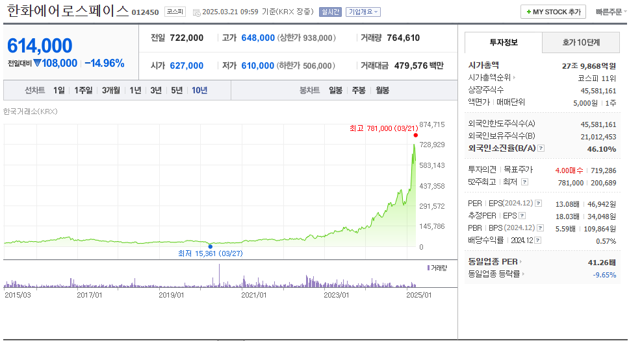Screen dimensions: 629x341
Task: Click the red 최고 price marker dot
Action: [x=416, y=135]
